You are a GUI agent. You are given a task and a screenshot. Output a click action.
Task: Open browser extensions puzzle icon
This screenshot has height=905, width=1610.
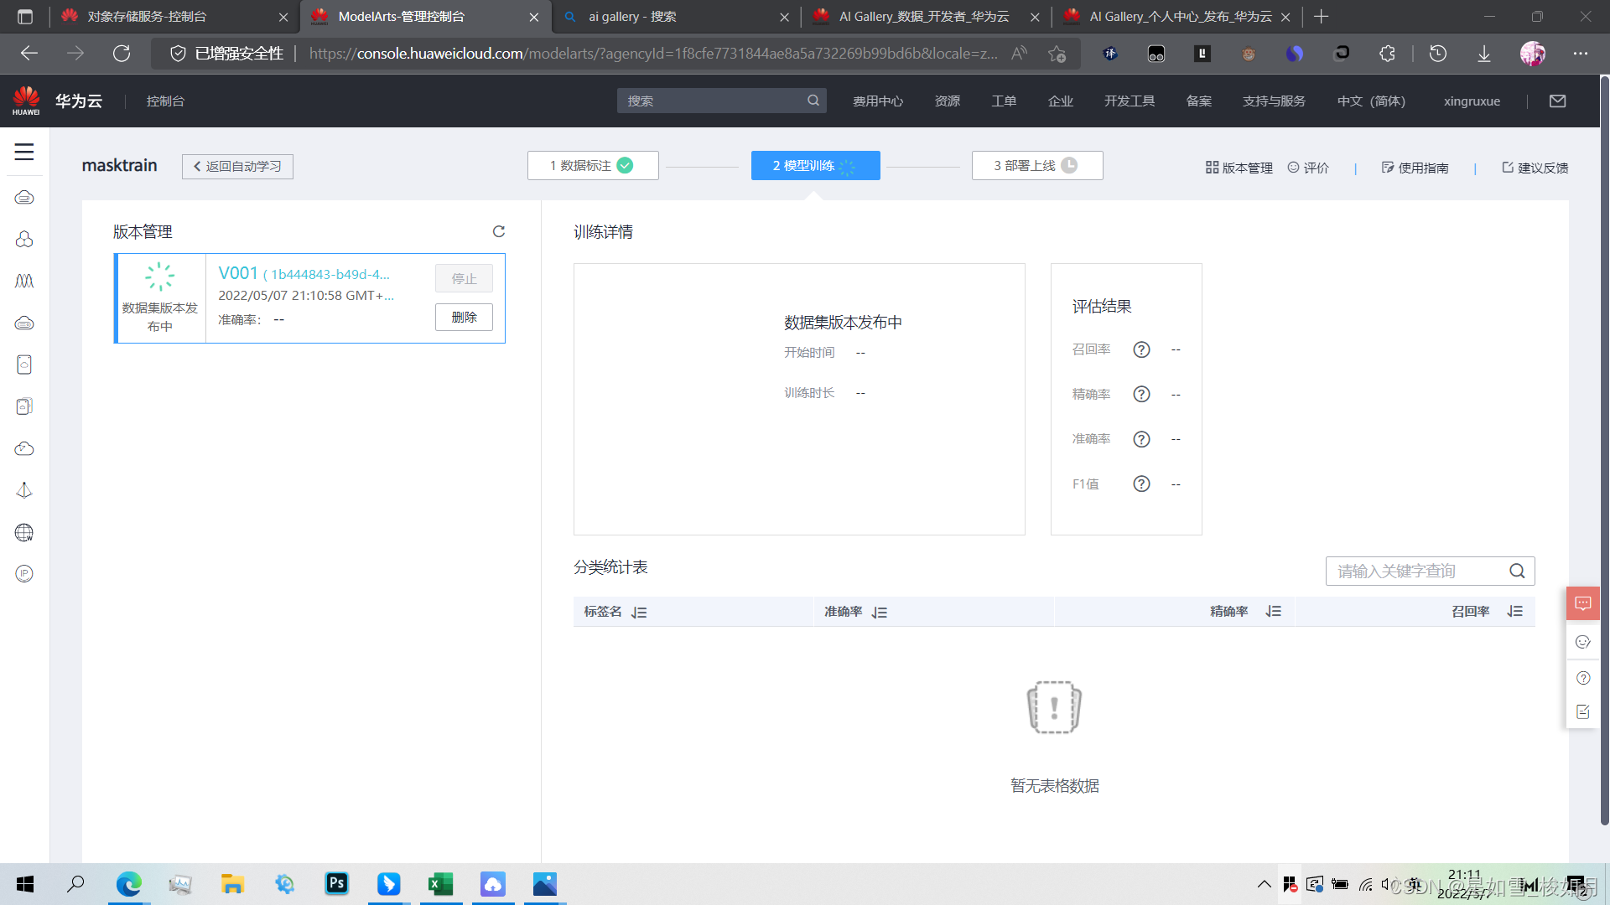click(1387, 54)
